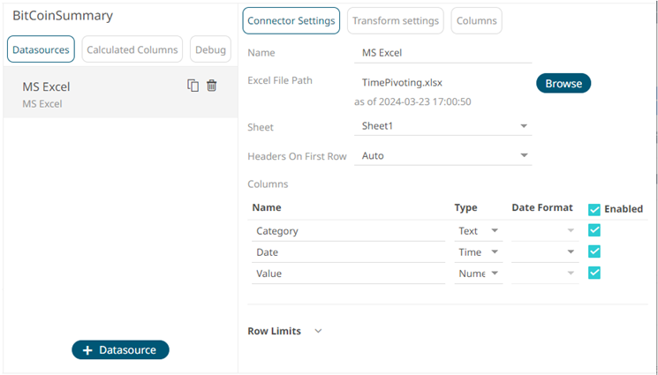Click the Browse button
Viewport: 658px width, 375px height.
563,83
